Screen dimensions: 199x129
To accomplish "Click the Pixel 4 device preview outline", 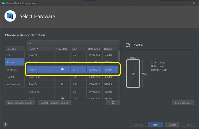I will (133, 74).
